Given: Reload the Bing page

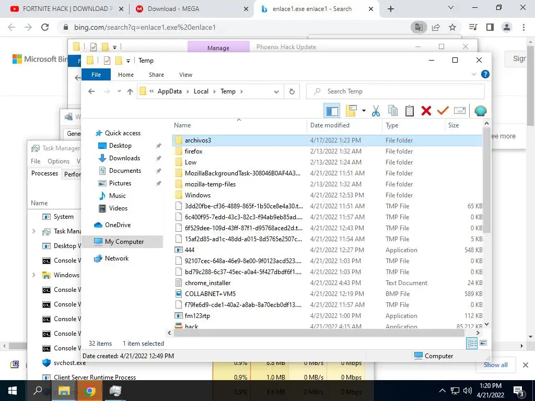Looking at the screenshot, I should click(45, 27).
